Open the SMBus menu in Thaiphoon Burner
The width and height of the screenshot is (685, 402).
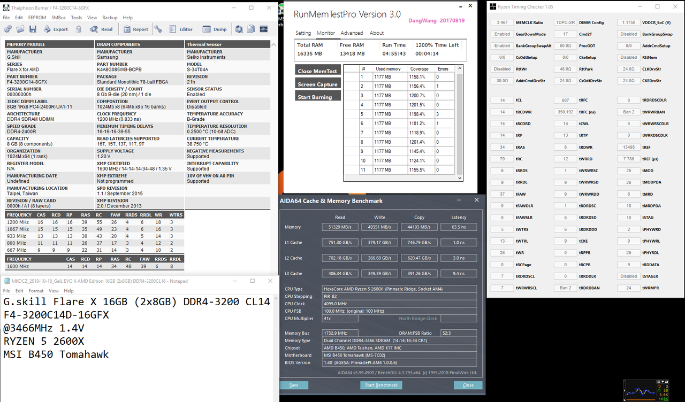(x=59, y=18)
